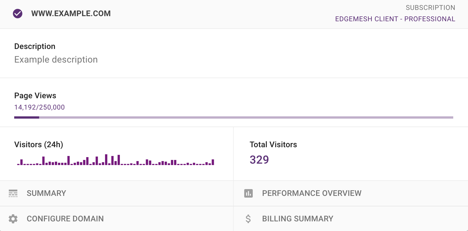Select the WWW.EXAMPLE.COM domain title
The height and width of the screenshot is (231, 468).
click(71, 14)
